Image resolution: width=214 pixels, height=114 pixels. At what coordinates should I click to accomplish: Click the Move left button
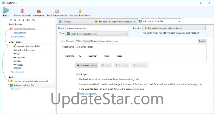[122, 65]
